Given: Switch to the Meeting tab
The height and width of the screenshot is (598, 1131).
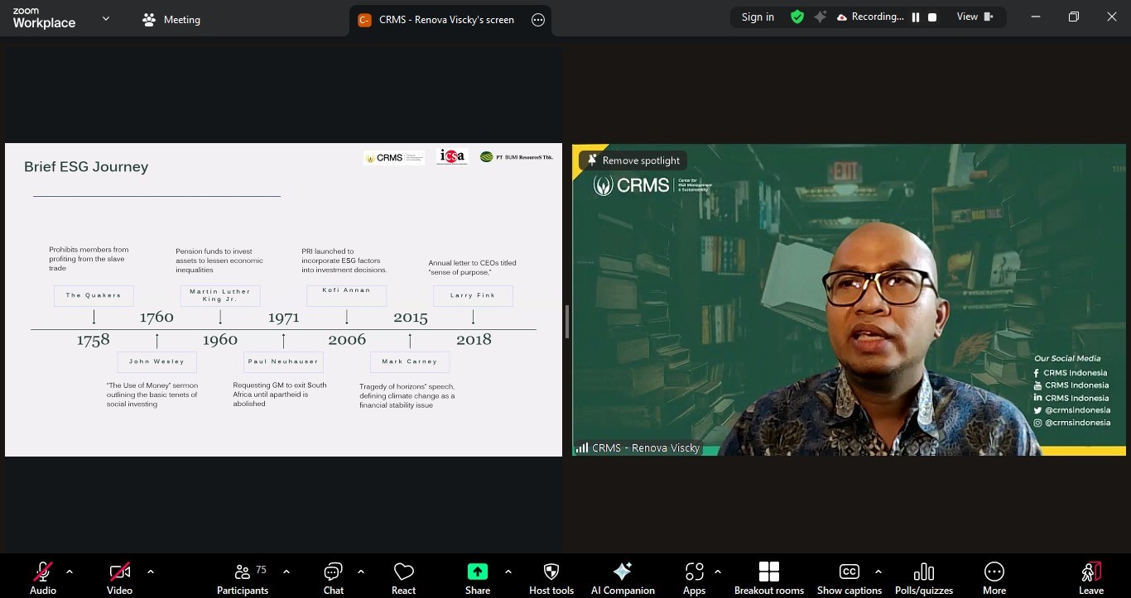Looking at the screenshot, I should tap(171, 19).
